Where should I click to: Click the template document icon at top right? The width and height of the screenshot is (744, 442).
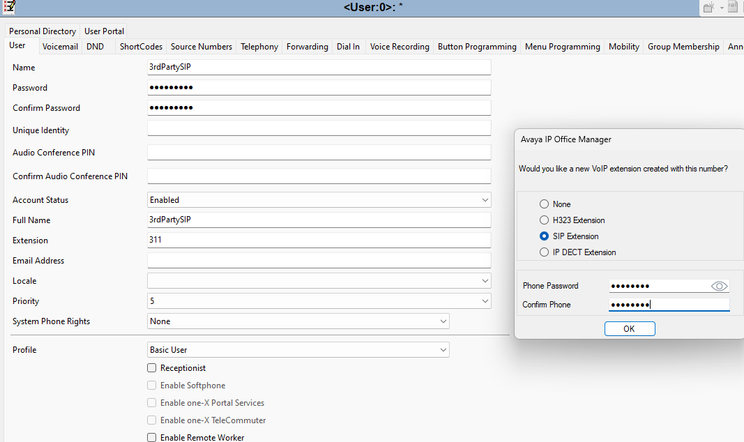(733, 7)
